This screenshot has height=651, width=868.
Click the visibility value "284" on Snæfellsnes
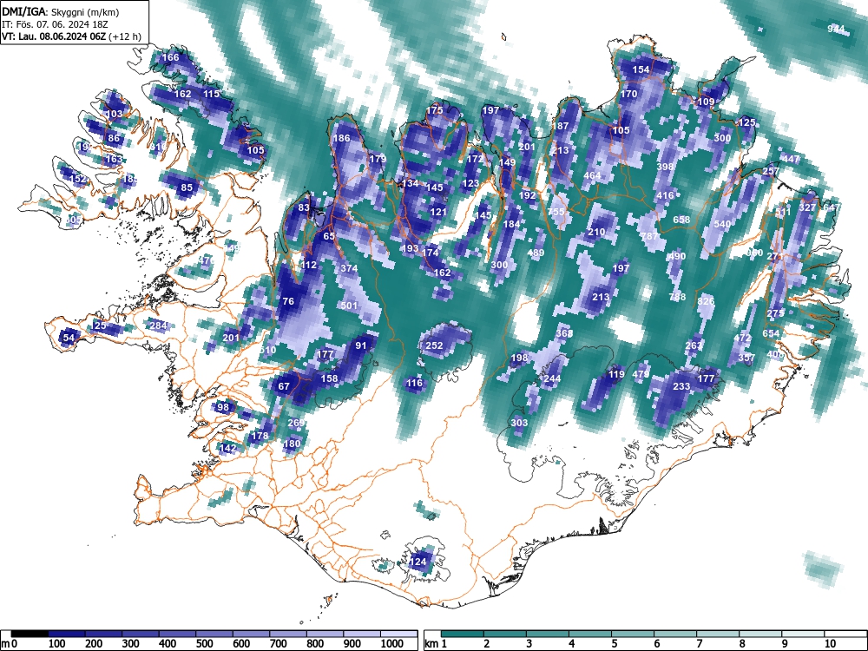pos(158,325)
